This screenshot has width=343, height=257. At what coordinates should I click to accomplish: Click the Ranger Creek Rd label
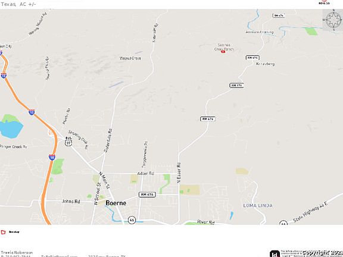click(x=13, y=146)
